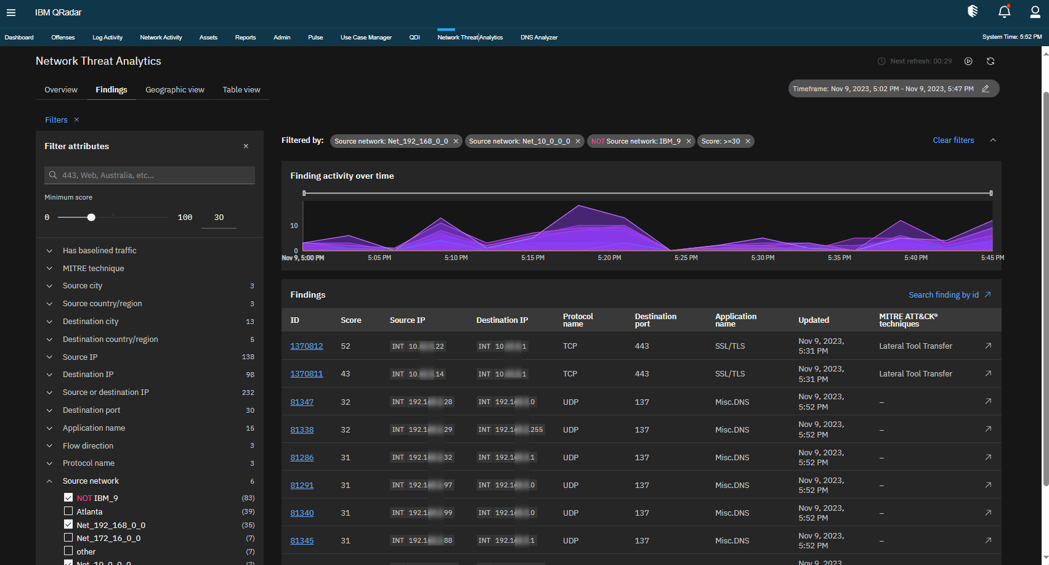Image resolution: width=1049 pixels, height=565 pixels.
Task: Check the Atlanta source network checkbox
Action: [x=68, y=511]
